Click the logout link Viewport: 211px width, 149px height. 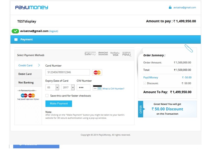pos(53,31)
